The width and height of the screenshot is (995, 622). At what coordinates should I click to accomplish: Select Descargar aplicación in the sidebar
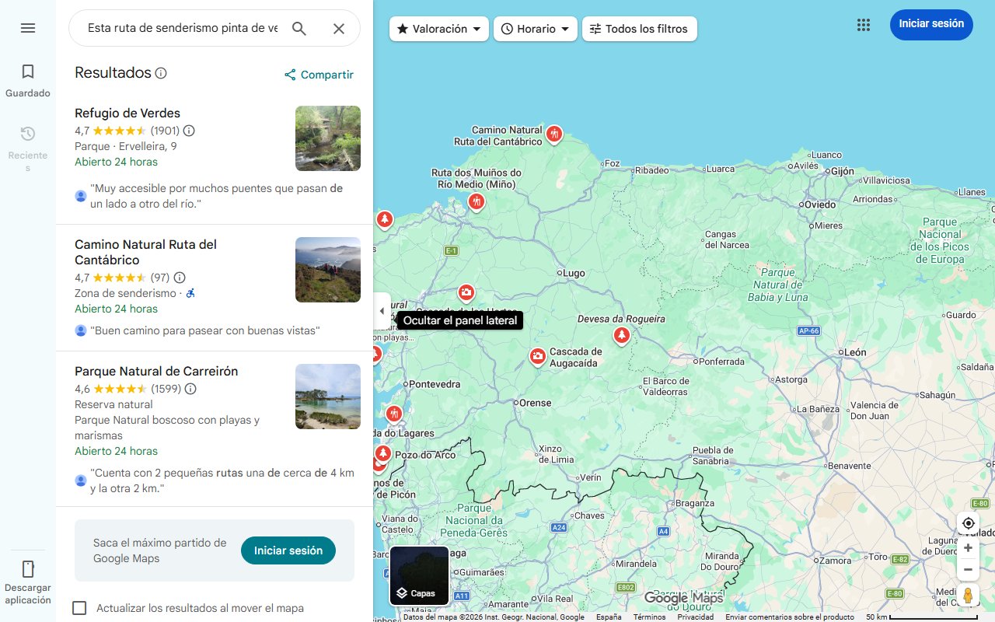click(x=27, y=579)
